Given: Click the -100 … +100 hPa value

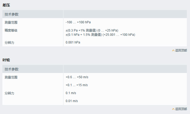Looking at the screenshot, I should 78,22.
